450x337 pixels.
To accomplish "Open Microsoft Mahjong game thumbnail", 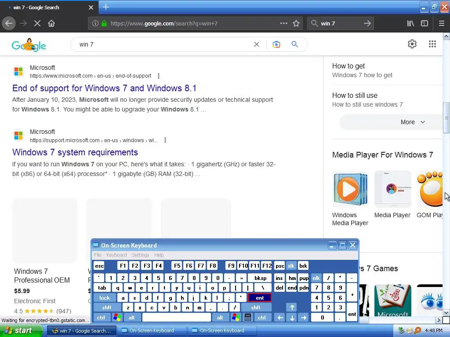I will coord(392,300).
